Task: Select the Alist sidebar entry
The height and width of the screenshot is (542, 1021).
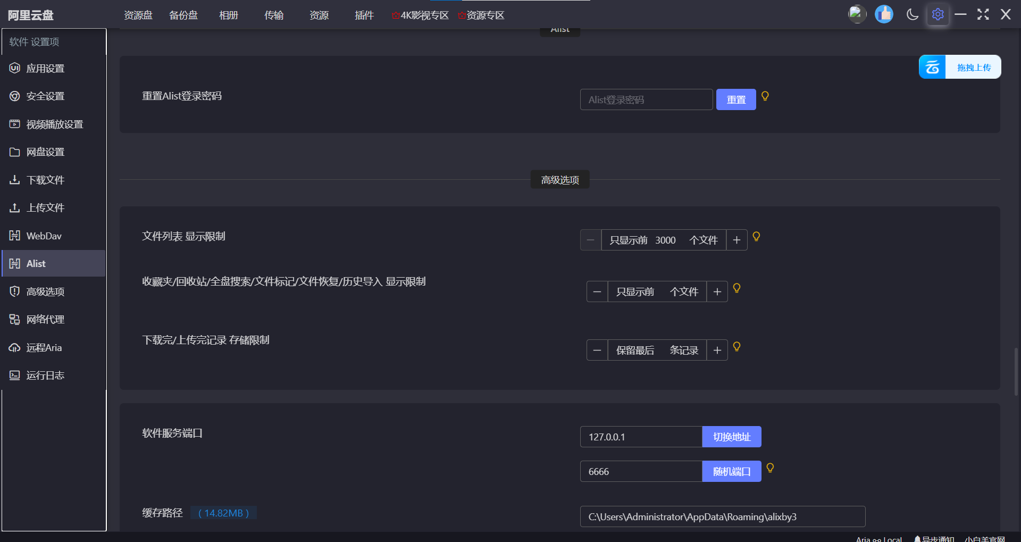Action: pos(53,263)
